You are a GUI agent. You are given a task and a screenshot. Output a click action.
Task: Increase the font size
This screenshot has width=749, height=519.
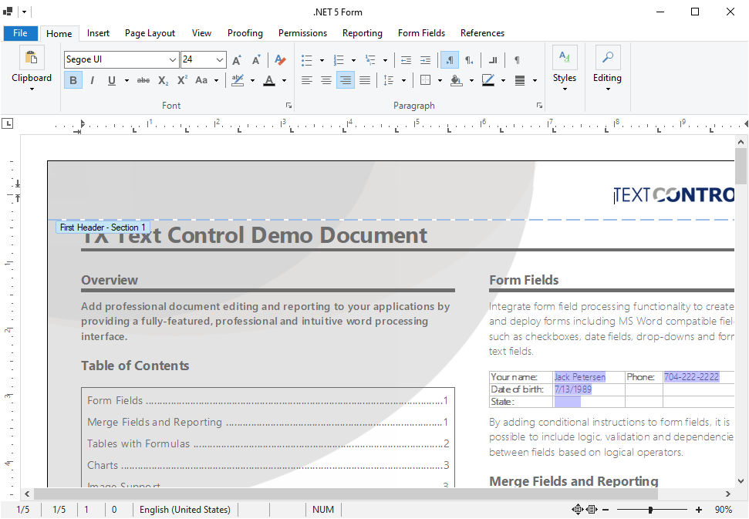point(237,59)
